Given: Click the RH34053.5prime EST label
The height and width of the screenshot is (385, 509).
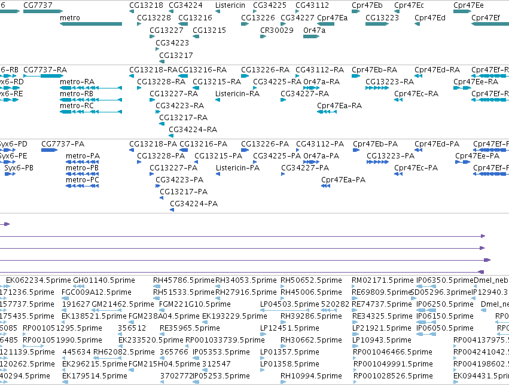Looking at the screenshot, I should [x=246, y=280].
